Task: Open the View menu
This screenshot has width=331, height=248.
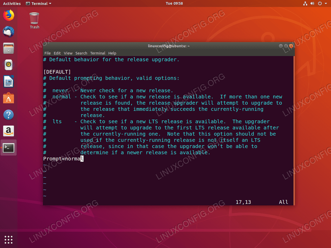Action: 68,53
